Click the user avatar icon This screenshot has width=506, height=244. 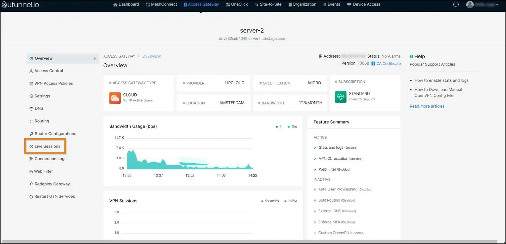tap(470, 4)
